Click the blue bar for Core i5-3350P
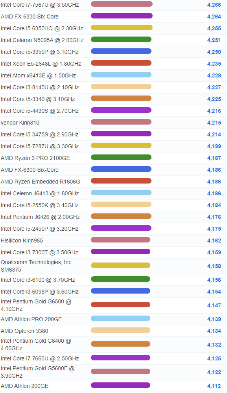The image size is (227, 393). click(121, 51)
